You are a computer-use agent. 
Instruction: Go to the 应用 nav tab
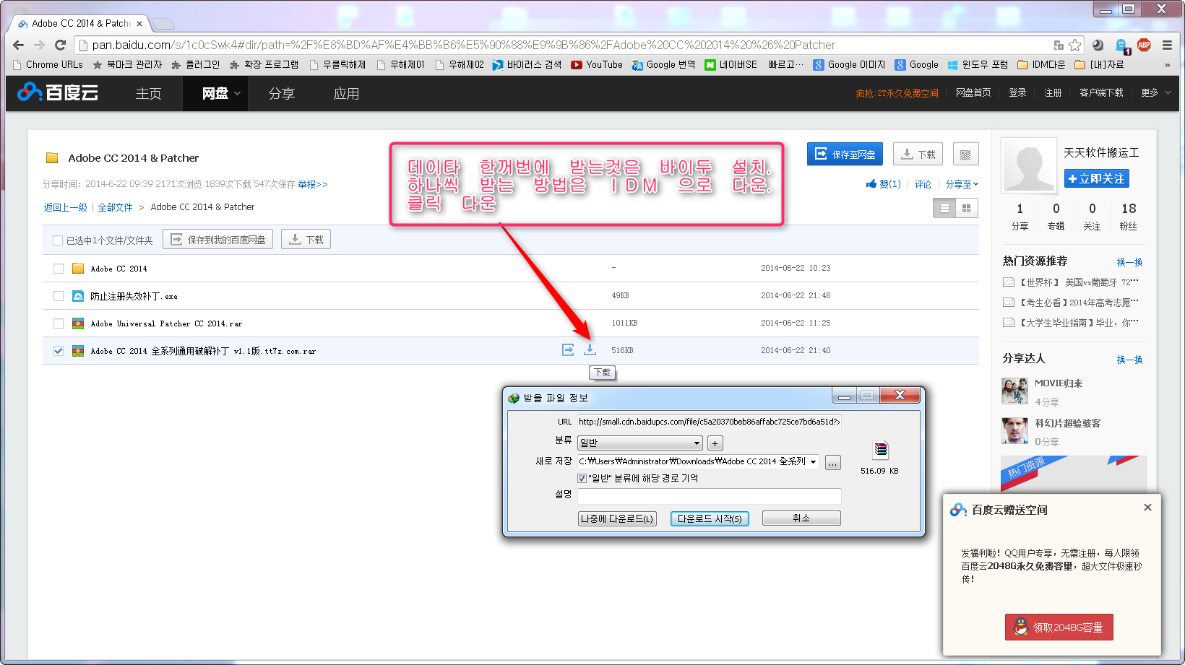pyautogui.click(x=346, y=93)
